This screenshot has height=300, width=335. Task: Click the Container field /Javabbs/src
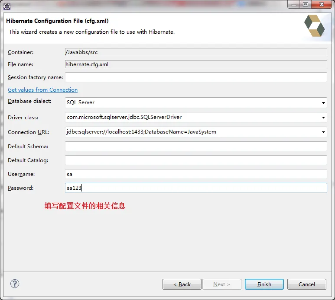point(196,52)
